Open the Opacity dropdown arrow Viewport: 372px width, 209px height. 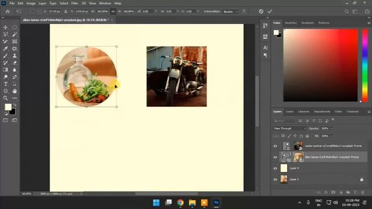[332, 128]
